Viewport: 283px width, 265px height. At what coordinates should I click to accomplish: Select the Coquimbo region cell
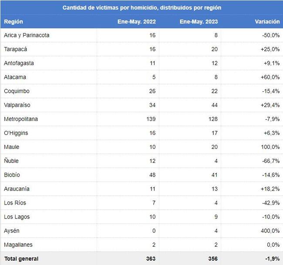[x=17, y=91]
